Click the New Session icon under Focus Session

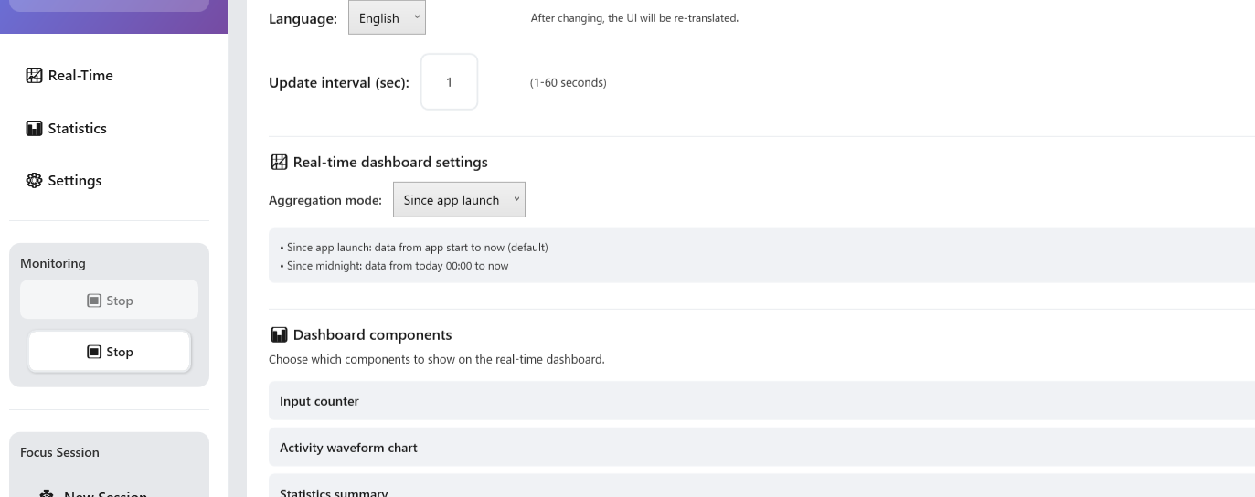tap(47, 494)
